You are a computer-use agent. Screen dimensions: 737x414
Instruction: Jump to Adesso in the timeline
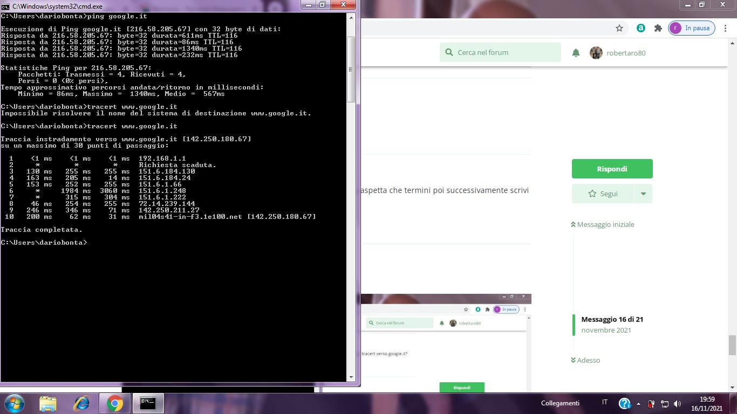[585, 360]
